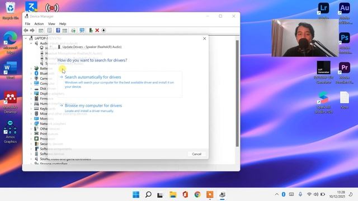Collapse the LAPTOP root tree node
The width and height of the screenshot is (358, 201).
click(26, 39)
